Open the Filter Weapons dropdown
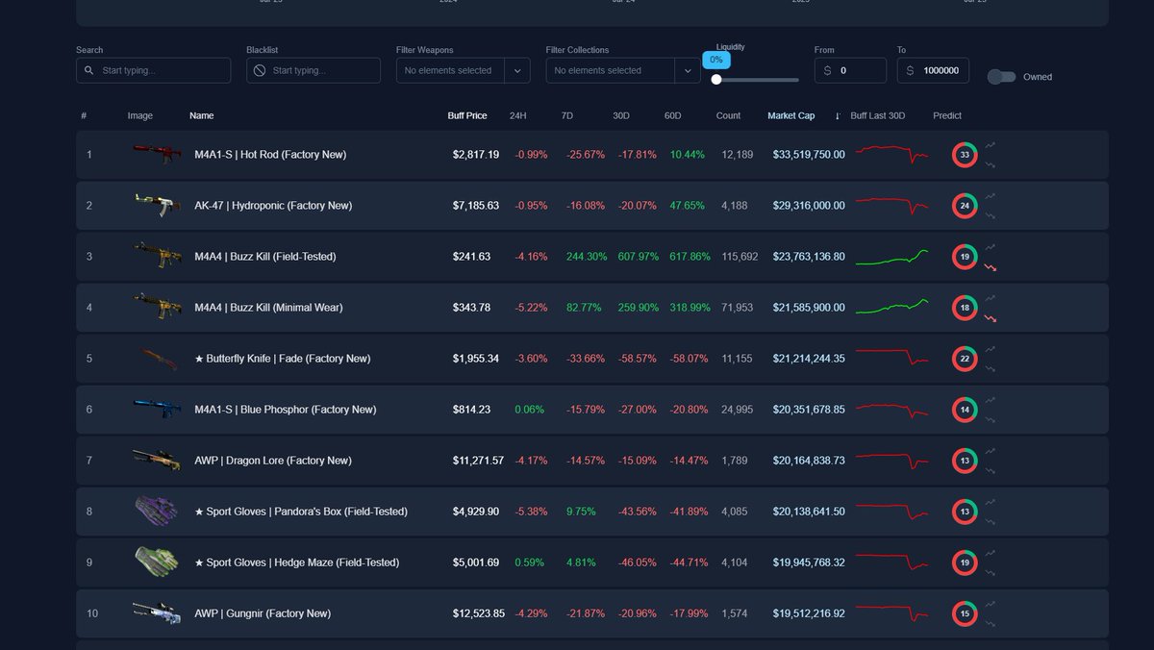 tap(517, 70)
